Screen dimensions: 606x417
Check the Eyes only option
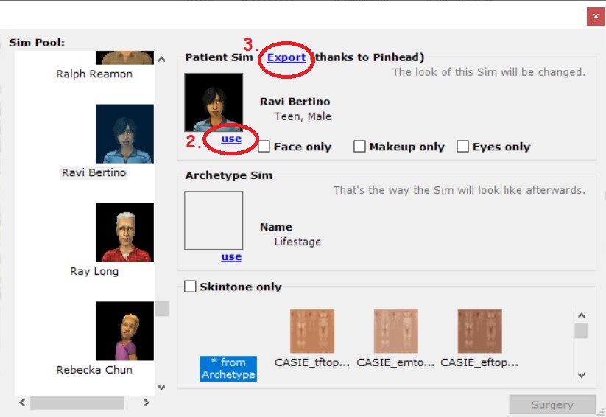(462, 146)
